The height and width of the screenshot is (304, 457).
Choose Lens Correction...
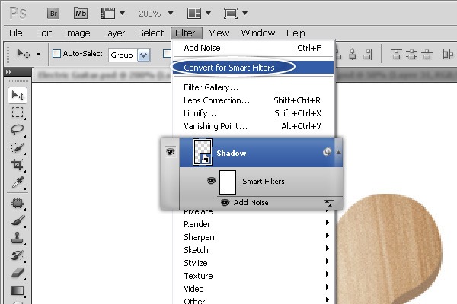click(x=254, y=100)
